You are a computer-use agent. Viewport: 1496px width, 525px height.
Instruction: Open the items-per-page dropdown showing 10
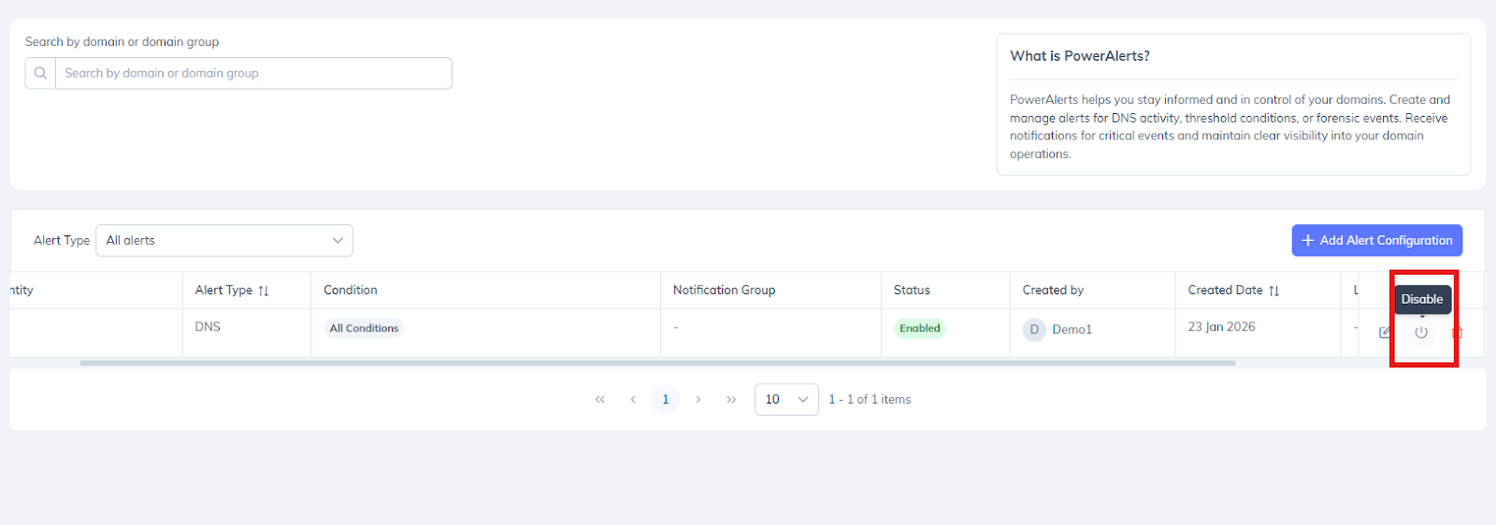pyautogui.click(x=786, y=399)
